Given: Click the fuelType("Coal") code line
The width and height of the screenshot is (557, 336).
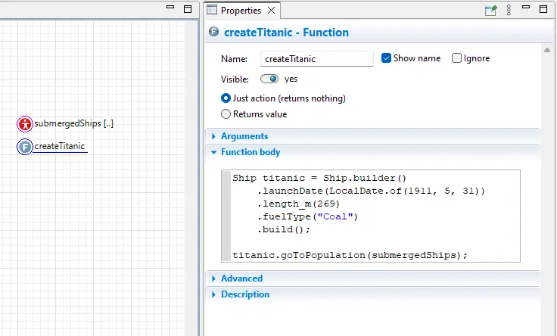Looking at the screenshot, I should (307, 216).
